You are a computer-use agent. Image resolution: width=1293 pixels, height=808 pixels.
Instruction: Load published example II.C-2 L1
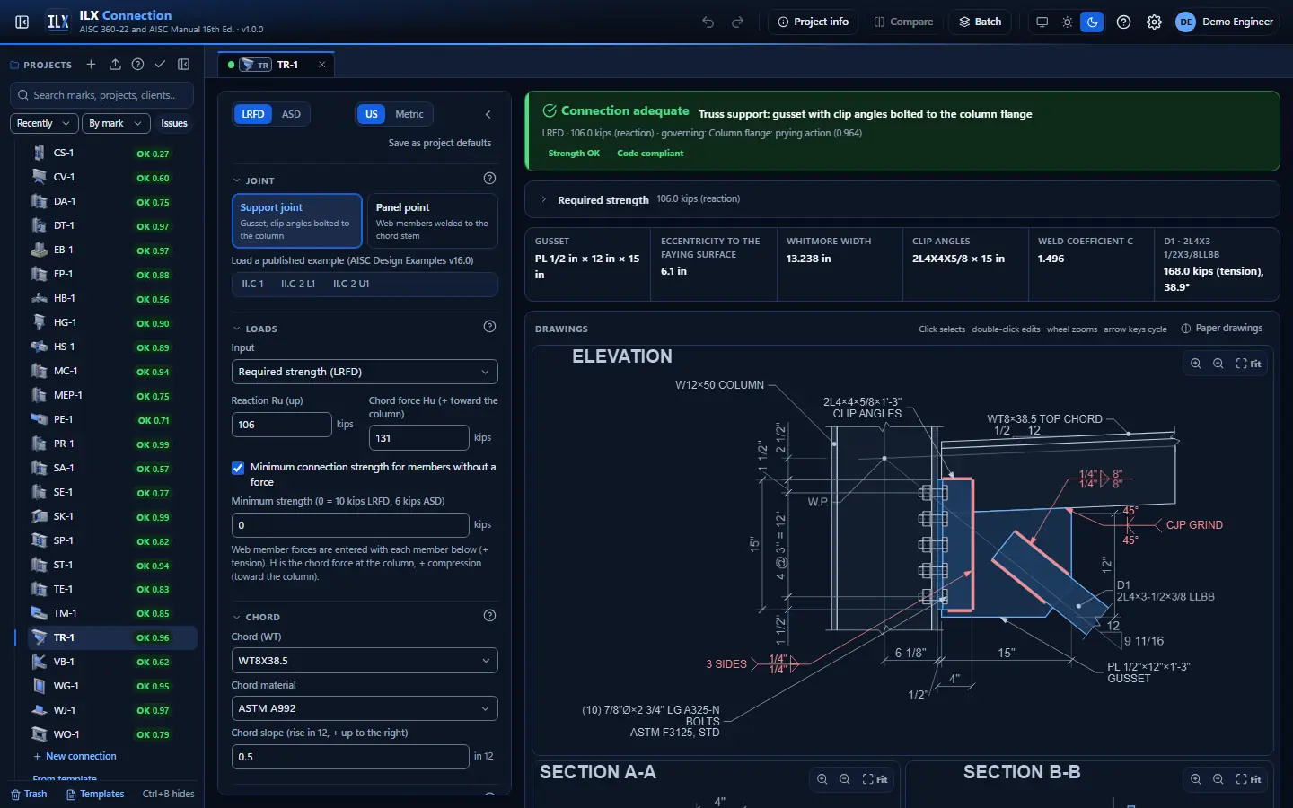click(x=298, y=284)
